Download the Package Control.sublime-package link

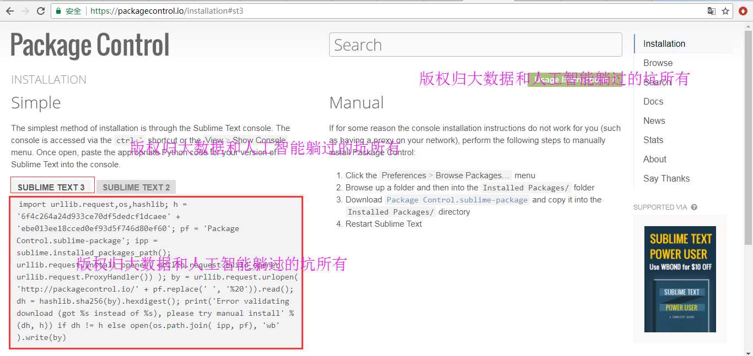457,200
